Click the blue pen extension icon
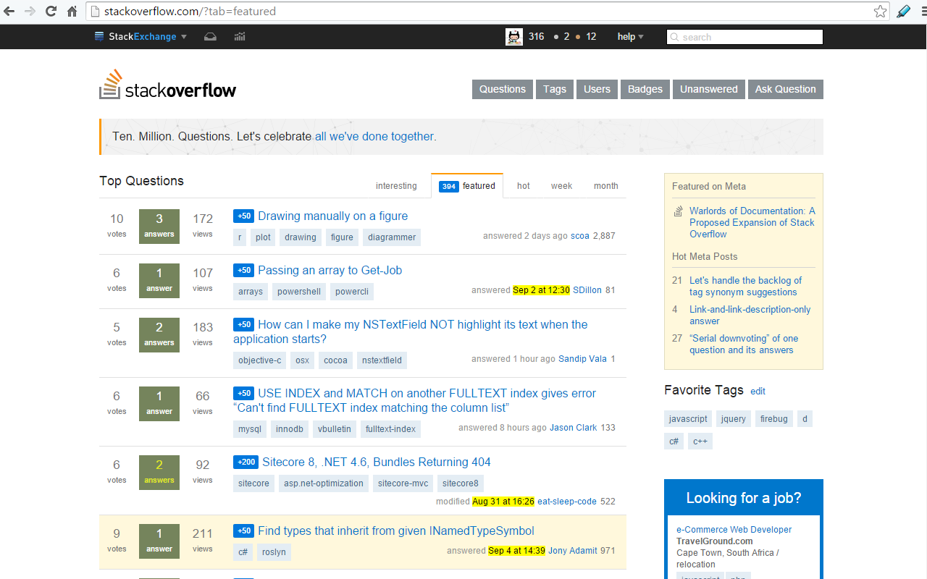This screenshot has height=579, width=927. point(903,11)
